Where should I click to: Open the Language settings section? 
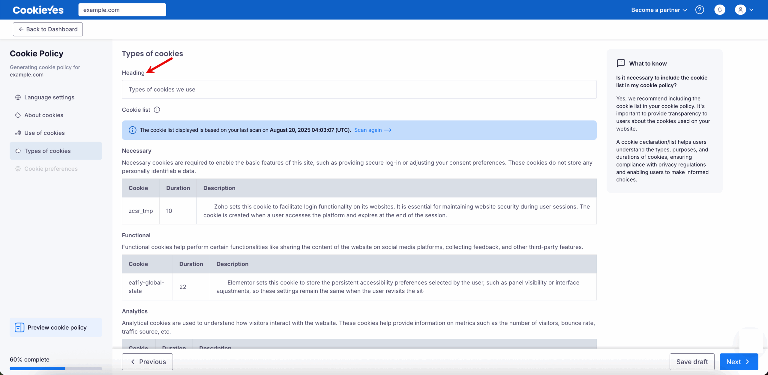pos(49,97)
